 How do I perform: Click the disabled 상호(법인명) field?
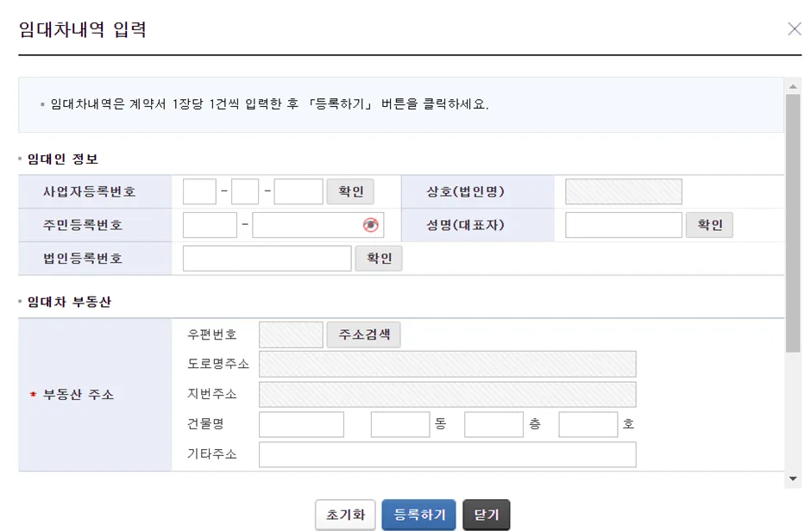624,191
